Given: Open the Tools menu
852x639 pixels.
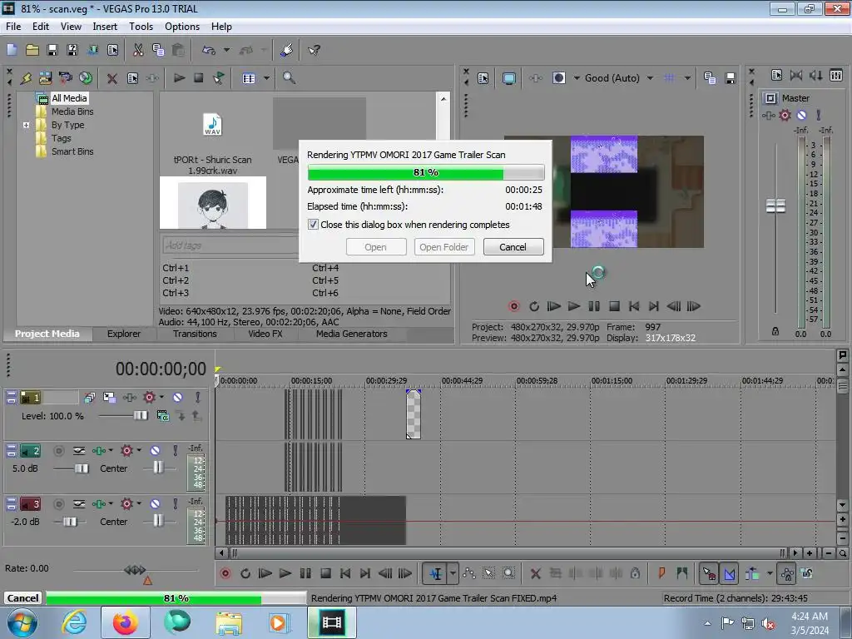Looking at the screenshot, I should click(141, 27).
